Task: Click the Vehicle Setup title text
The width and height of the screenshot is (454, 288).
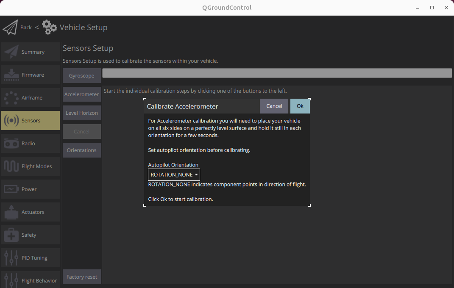Action: pos(84,28)
